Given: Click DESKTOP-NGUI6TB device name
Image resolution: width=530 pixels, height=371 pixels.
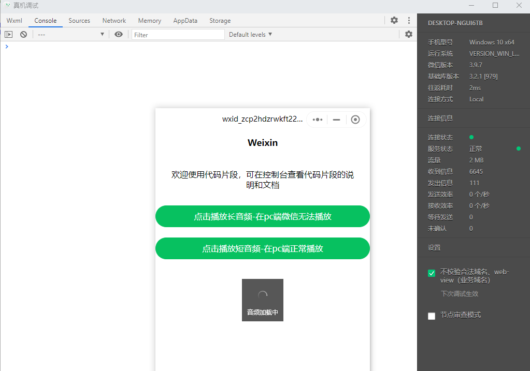Looking at the screenshot, I should pyautogui.click(x=455, y=23).
